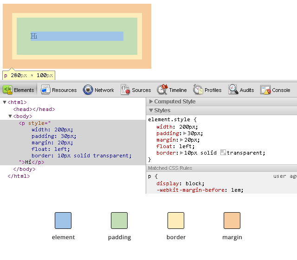Open the Timeline panel icon
Viewport: 297px width, 260px height.
tap(162, 90)
